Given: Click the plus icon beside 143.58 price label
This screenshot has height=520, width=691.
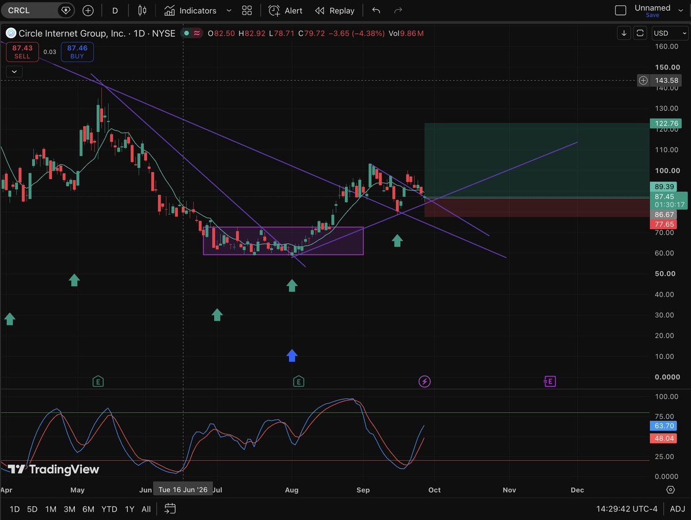Looking at the screenshot, I should point(643,81).
